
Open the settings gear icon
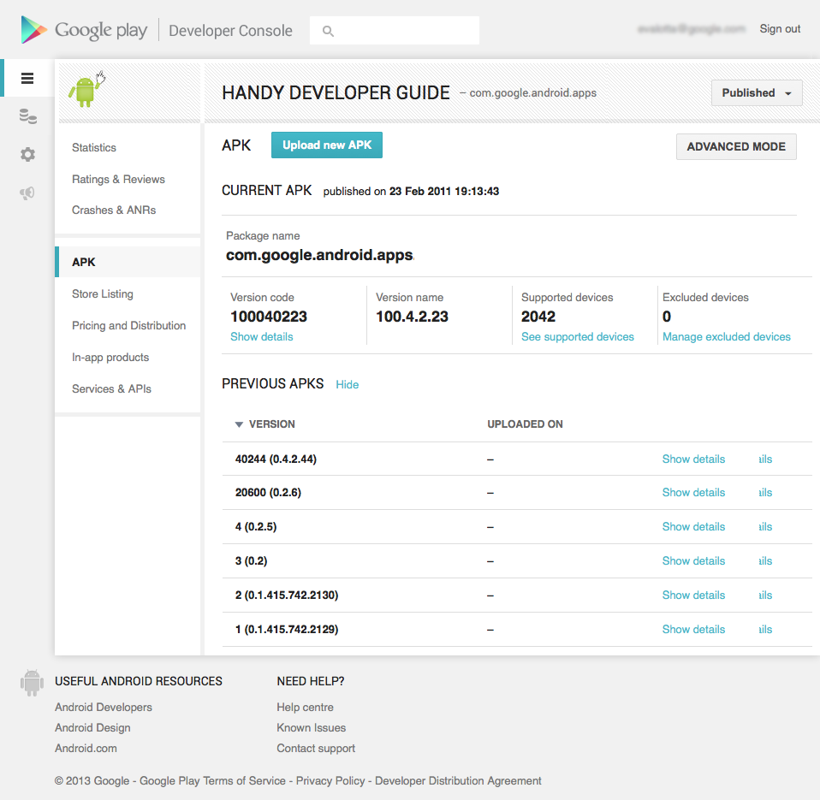tap(27, 154)
